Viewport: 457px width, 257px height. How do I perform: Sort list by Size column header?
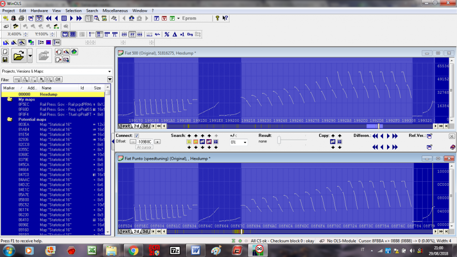click(97, 88)
